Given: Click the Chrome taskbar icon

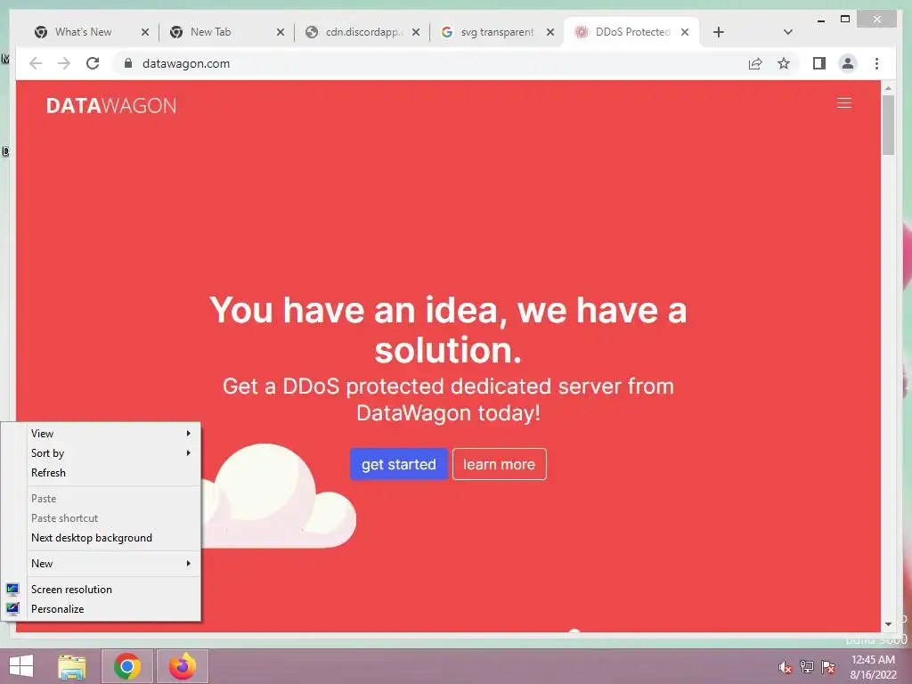Looking at the screenshot, I should (x=127, y=666).
